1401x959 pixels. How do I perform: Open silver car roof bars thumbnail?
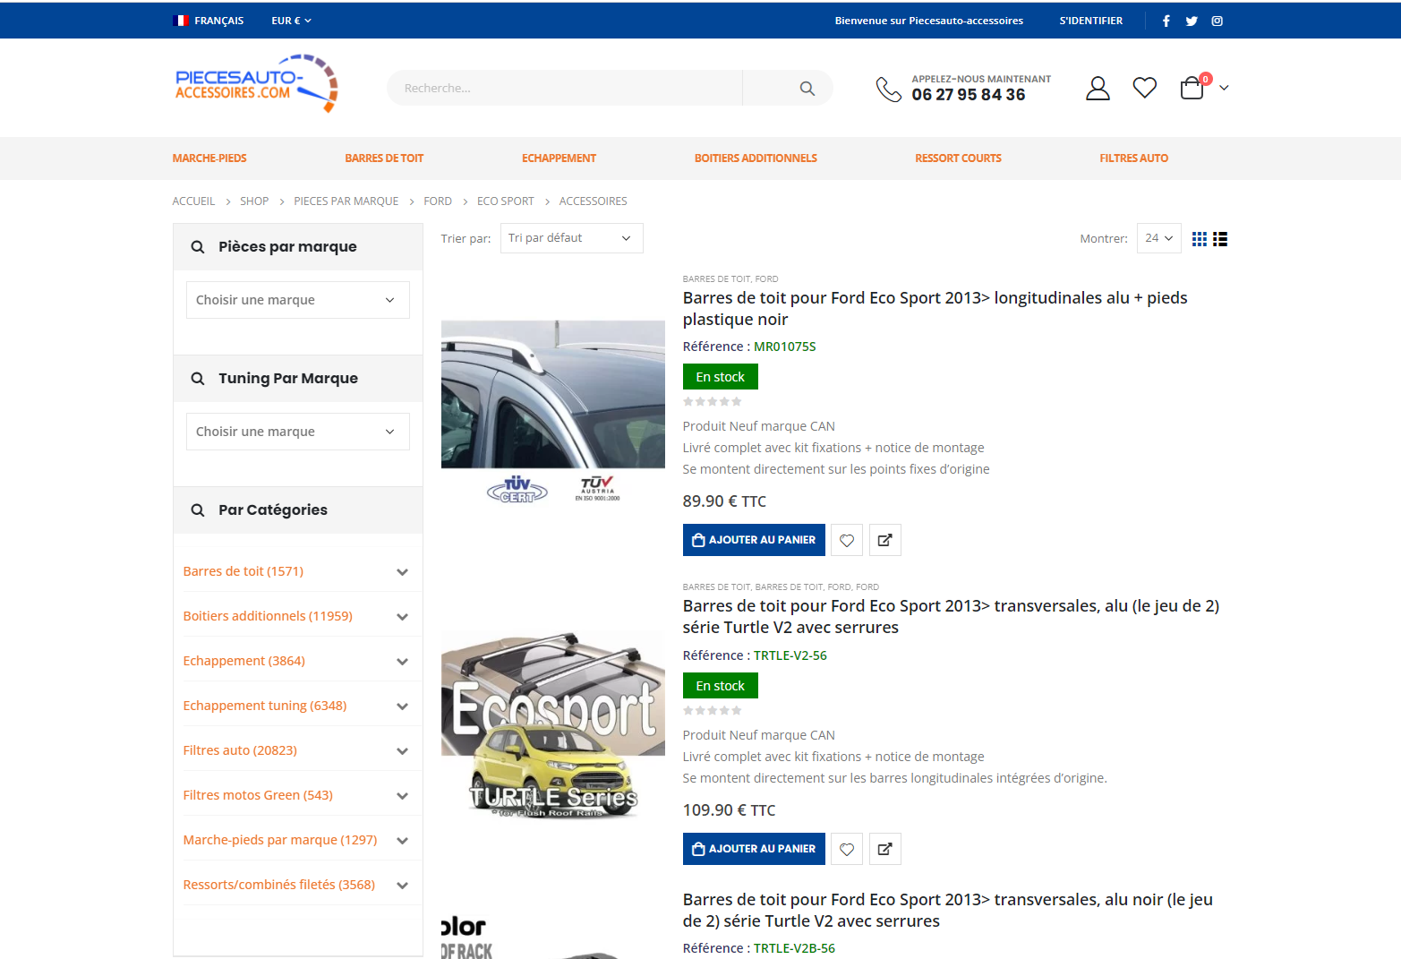[553, 412]
